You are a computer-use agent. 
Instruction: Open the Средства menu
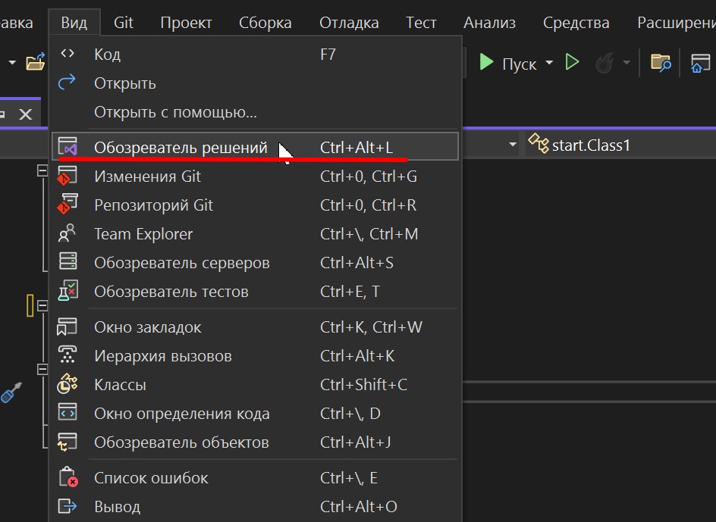(x=576, y=23)
